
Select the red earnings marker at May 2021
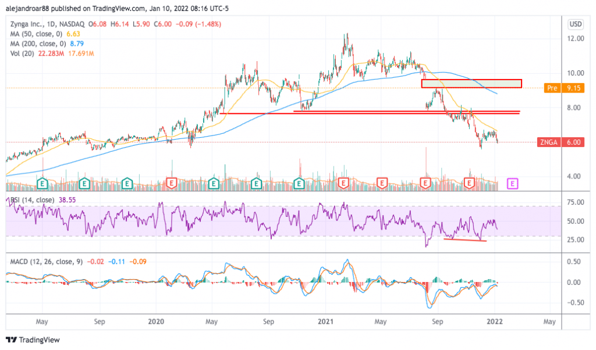pyautogui.click(x=382, y=183)
